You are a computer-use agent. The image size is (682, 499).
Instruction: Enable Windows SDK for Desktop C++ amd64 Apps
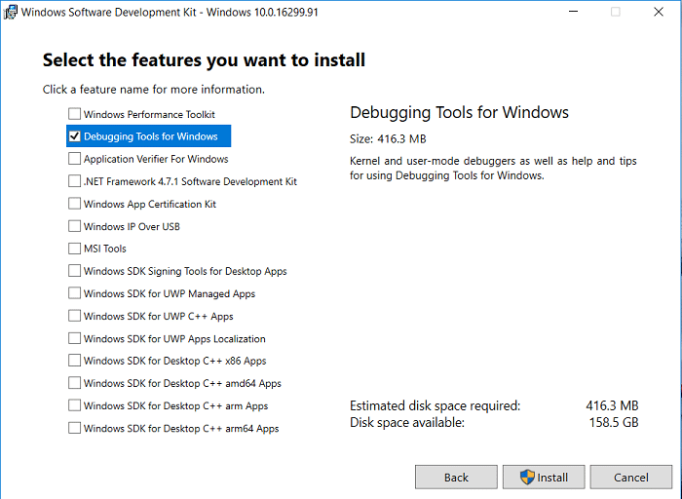[x=75, y=383]
